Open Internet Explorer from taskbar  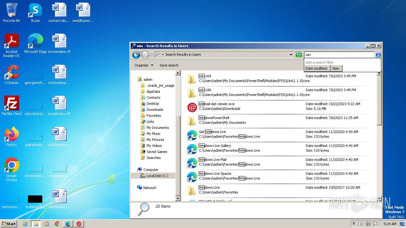25,224
